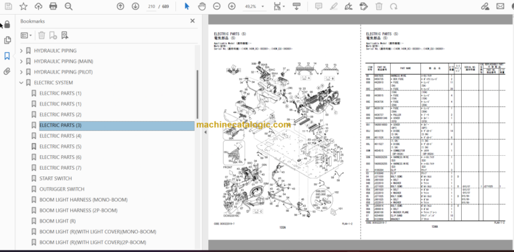
Task: Open the find text magnifier icon
Action: (x=68, y=6)
